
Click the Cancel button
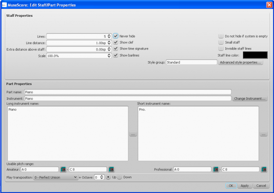click(261, 186)
